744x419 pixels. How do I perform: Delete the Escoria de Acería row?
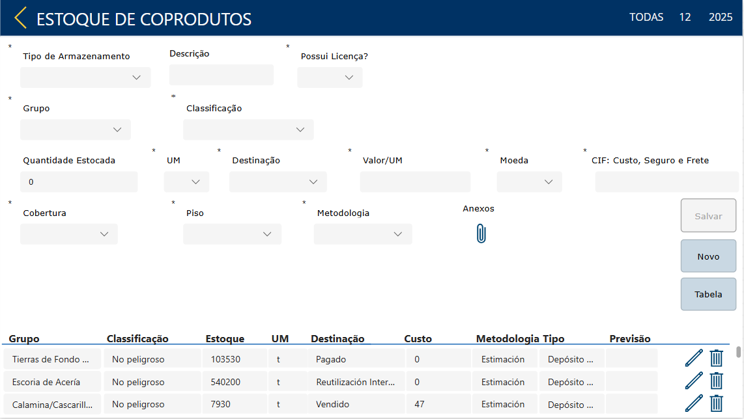pyautogui.click(x=717, y=381)
